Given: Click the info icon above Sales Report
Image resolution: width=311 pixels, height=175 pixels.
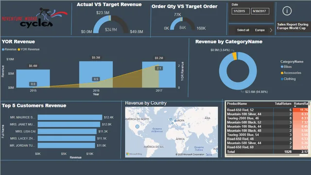Looking at the screenshot, I should coord(287,11).
